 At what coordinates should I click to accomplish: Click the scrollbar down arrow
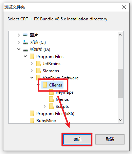pos(120,120)
